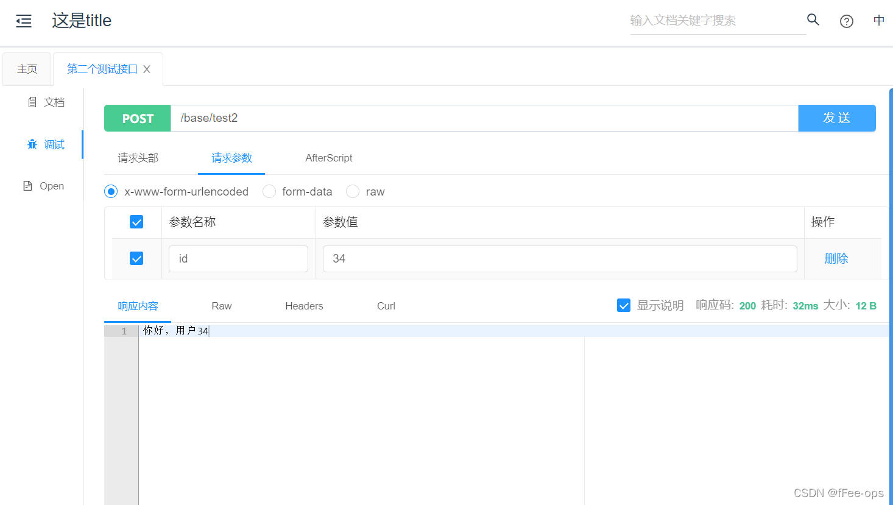893x505 pixels.
Task: Select form-data radio option
Action: click(269, 192)
